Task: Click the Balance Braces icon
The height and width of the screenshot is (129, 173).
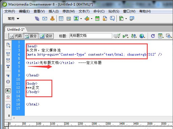Action: 8,82
